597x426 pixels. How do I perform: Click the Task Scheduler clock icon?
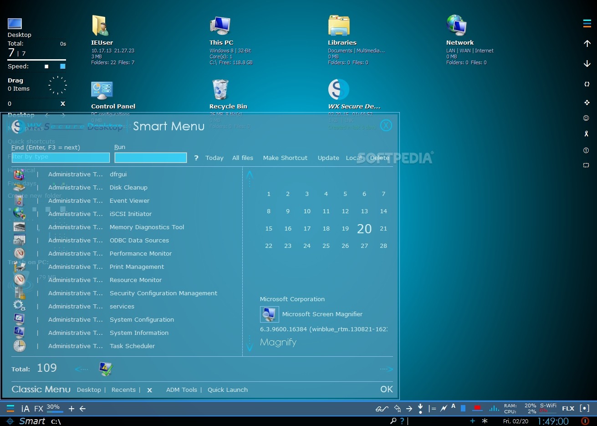(19, 346)
